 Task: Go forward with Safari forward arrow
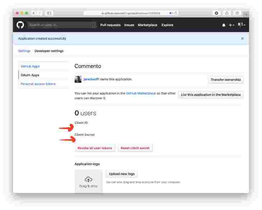coord(39,13)
